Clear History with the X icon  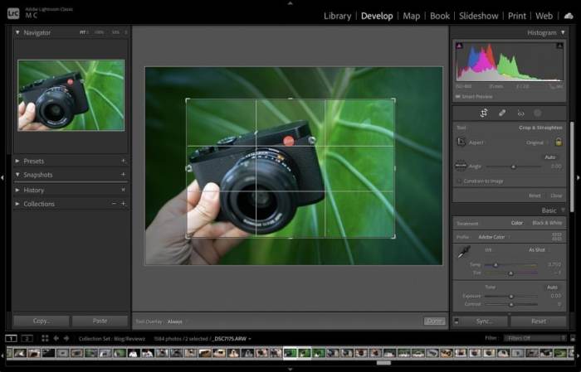click(x=124, y=190)
